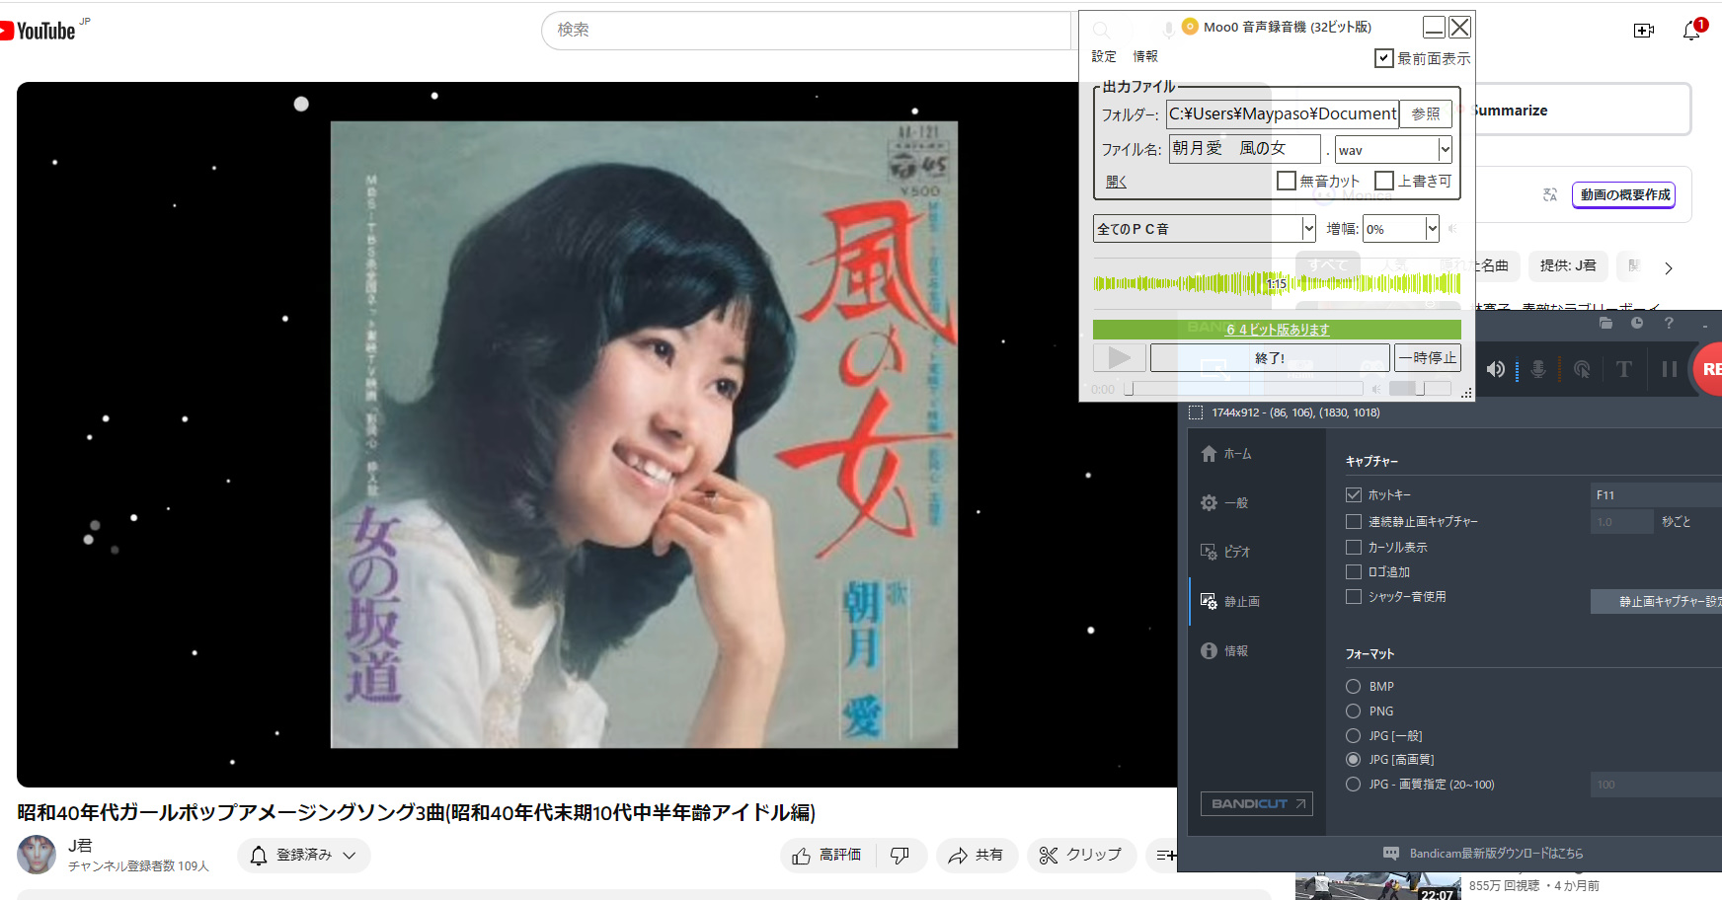The height and width of the screenshot is (900, 1722).
Task: Click the Bandicam red REC button
Action: click(1708, 369)
